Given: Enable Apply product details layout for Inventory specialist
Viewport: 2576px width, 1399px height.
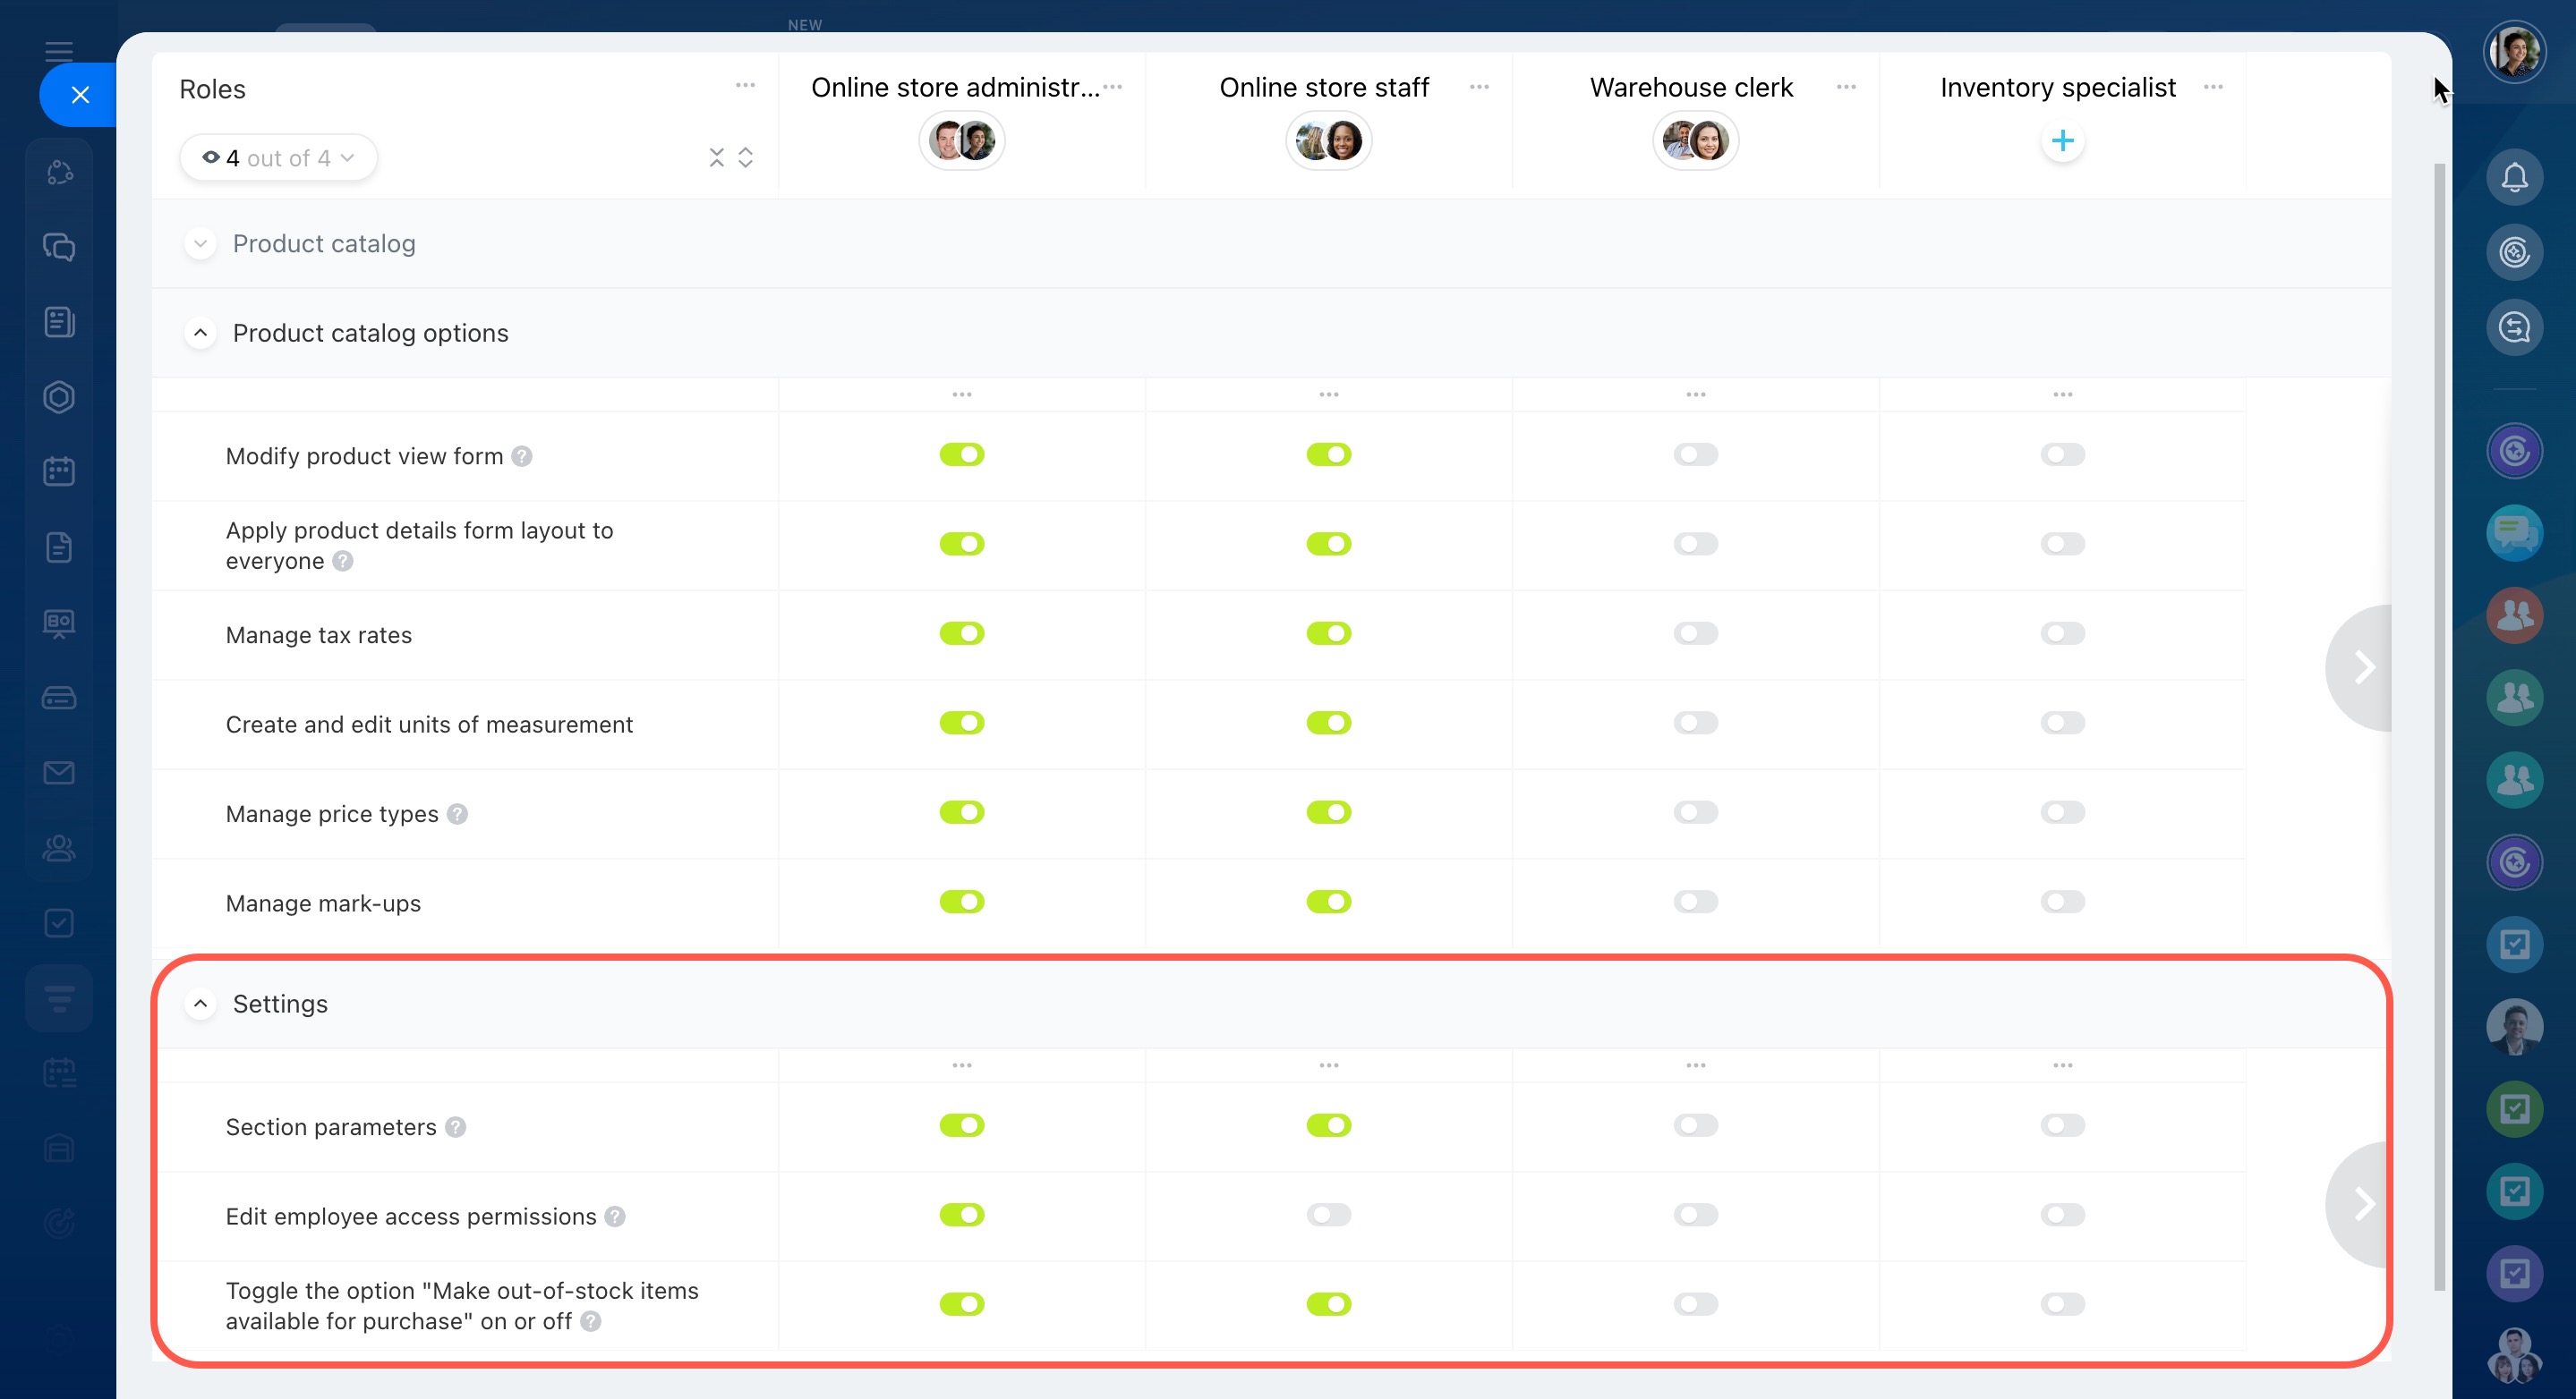Looking at the screenshot, I should coord(2062,544).
